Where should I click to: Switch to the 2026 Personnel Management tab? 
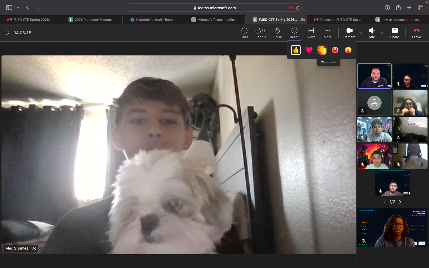click(92, 20)
